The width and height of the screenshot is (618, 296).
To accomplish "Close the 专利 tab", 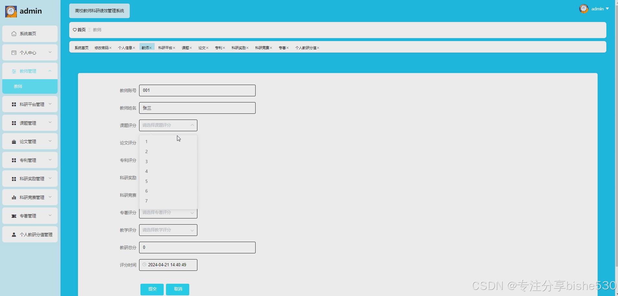I will 224,48.
